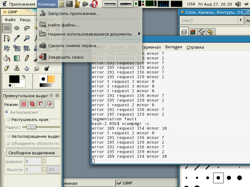
Task: Switch to GIMP window in taskbar
Action: pos(147,183)
